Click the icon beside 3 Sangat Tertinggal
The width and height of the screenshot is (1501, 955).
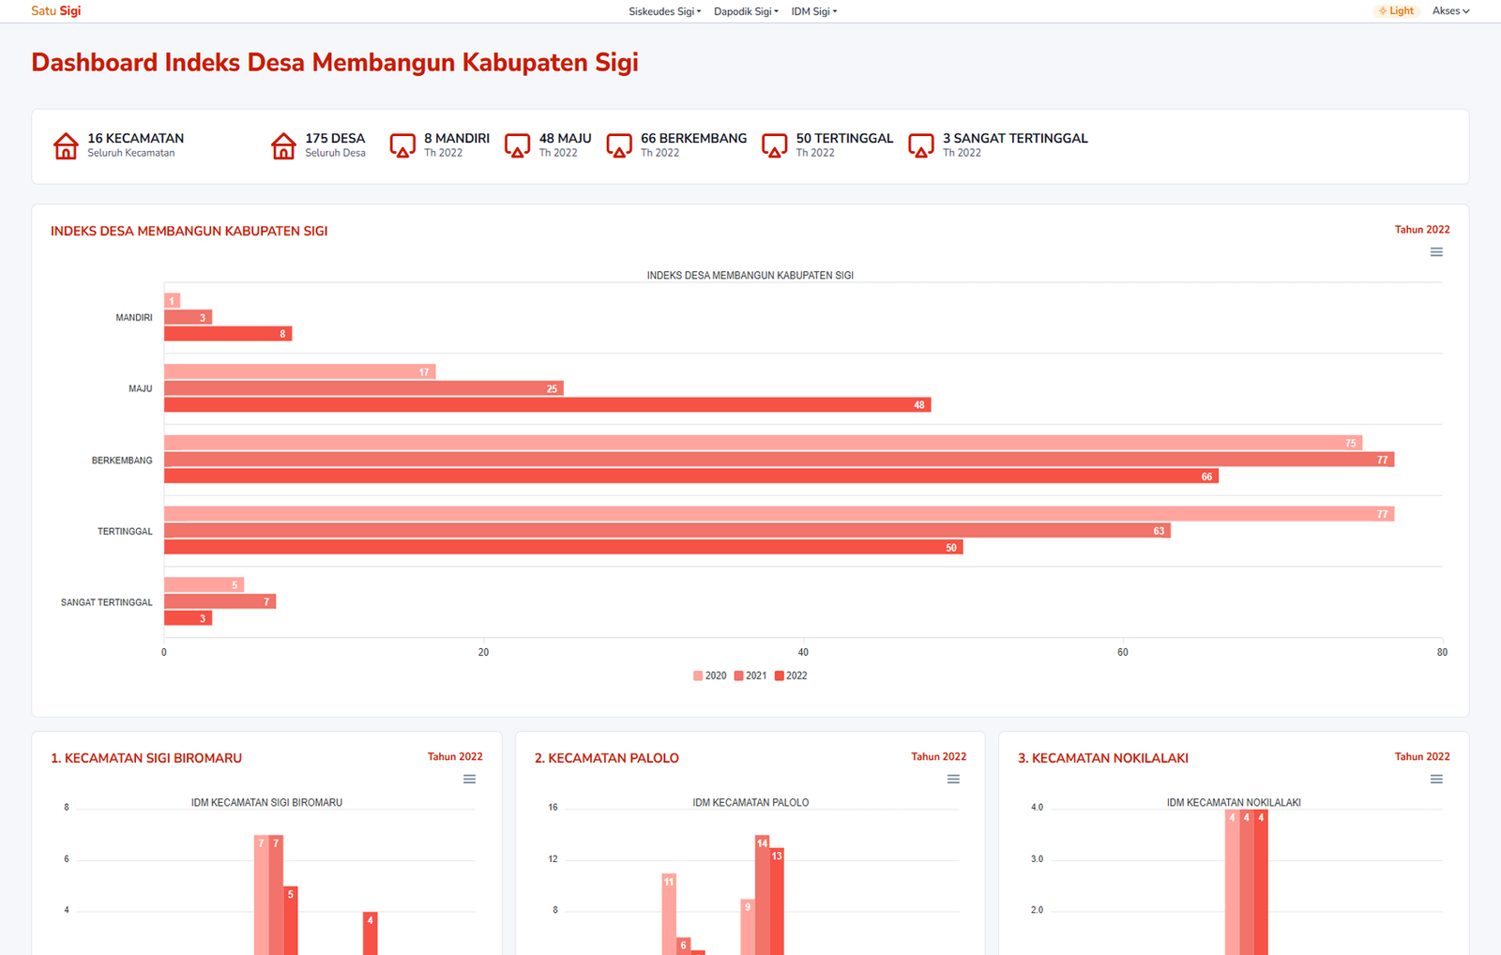[x=921, y=146]
